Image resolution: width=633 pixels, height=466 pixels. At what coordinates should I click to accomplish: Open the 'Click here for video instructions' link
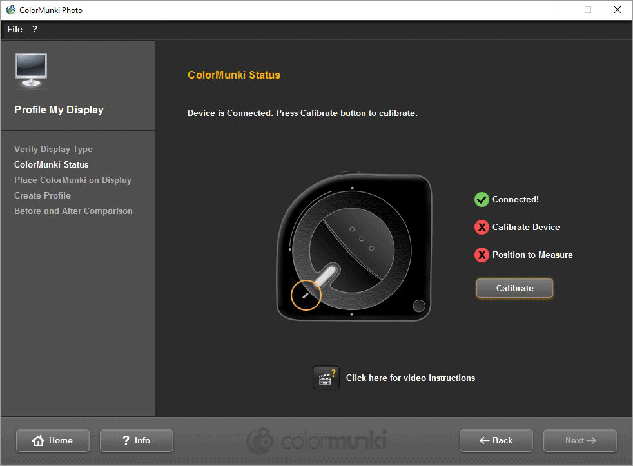coord(410,378)
